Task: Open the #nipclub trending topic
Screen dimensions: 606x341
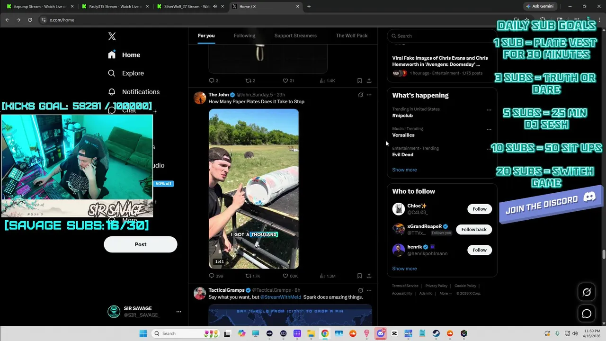Action: 402,116
